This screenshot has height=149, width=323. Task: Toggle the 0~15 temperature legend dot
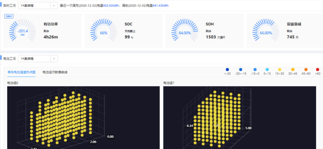tap(267, 70)
